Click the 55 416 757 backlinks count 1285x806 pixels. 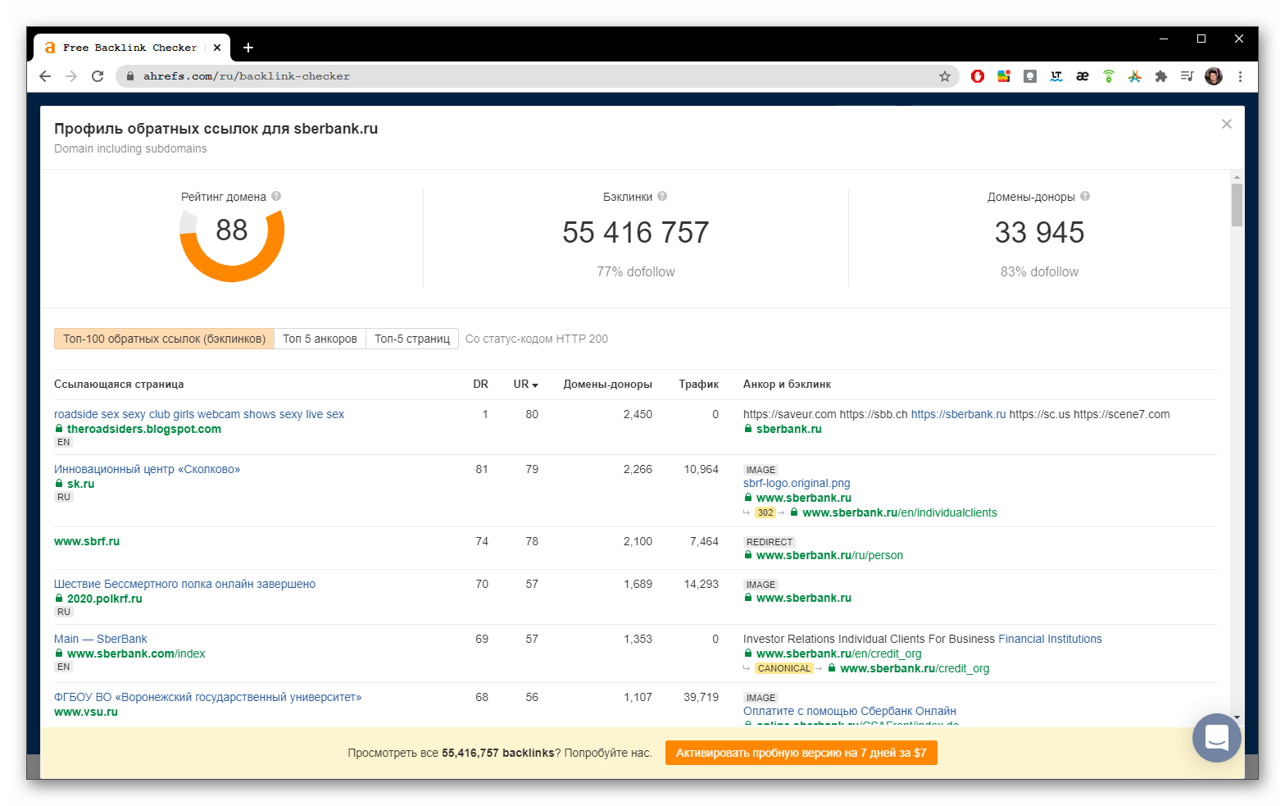click(x=636, y=232)
